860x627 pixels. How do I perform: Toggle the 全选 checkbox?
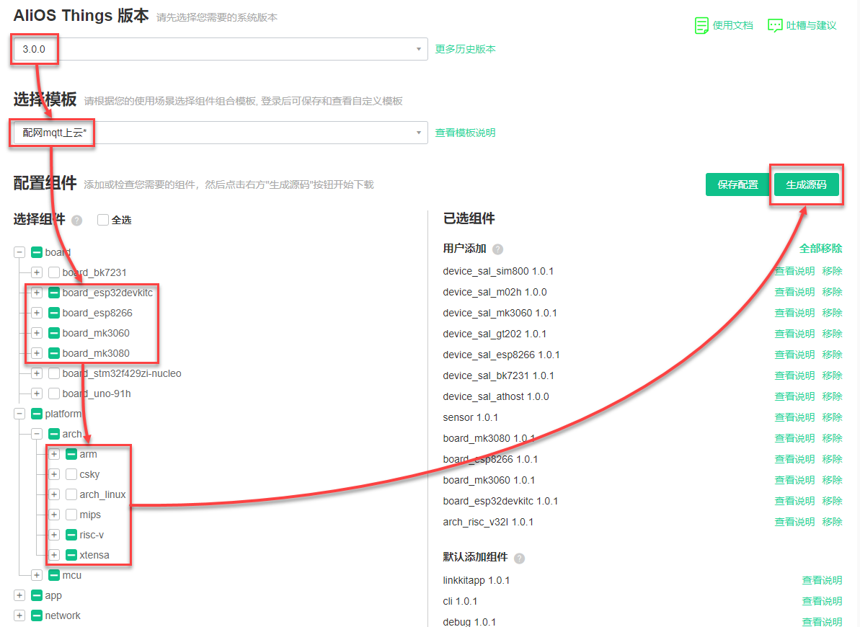click(102, 220)
